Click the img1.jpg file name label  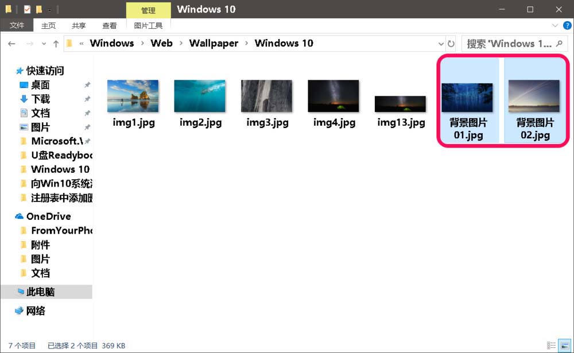(134, 123)
